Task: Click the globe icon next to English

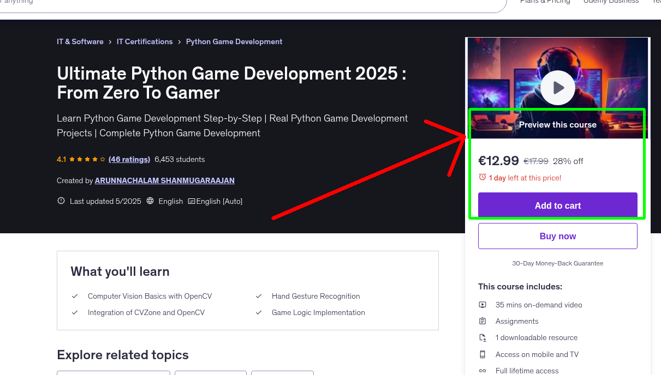Action: (x=150, y=201)
